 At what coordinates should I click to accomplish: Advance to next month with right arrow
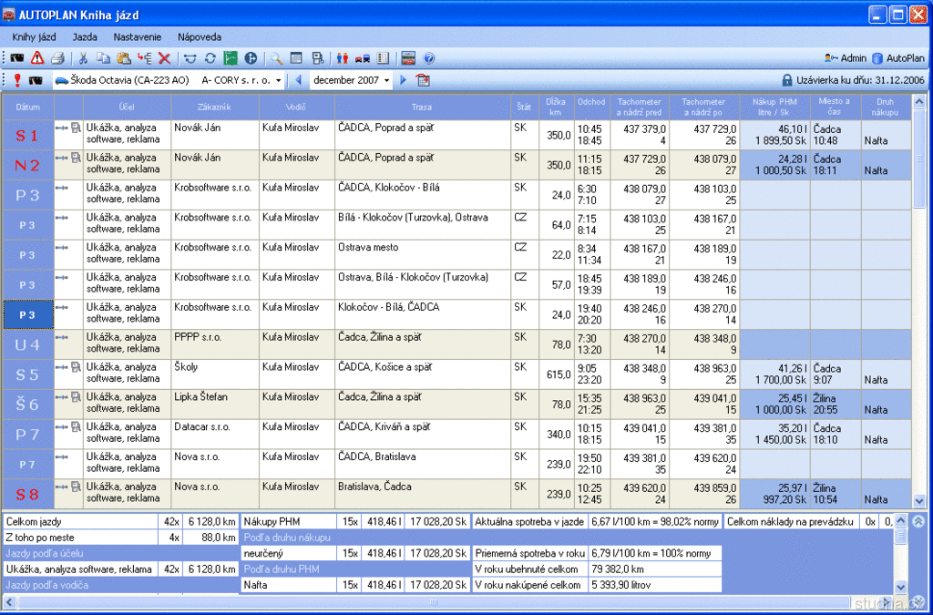point(404,80)
